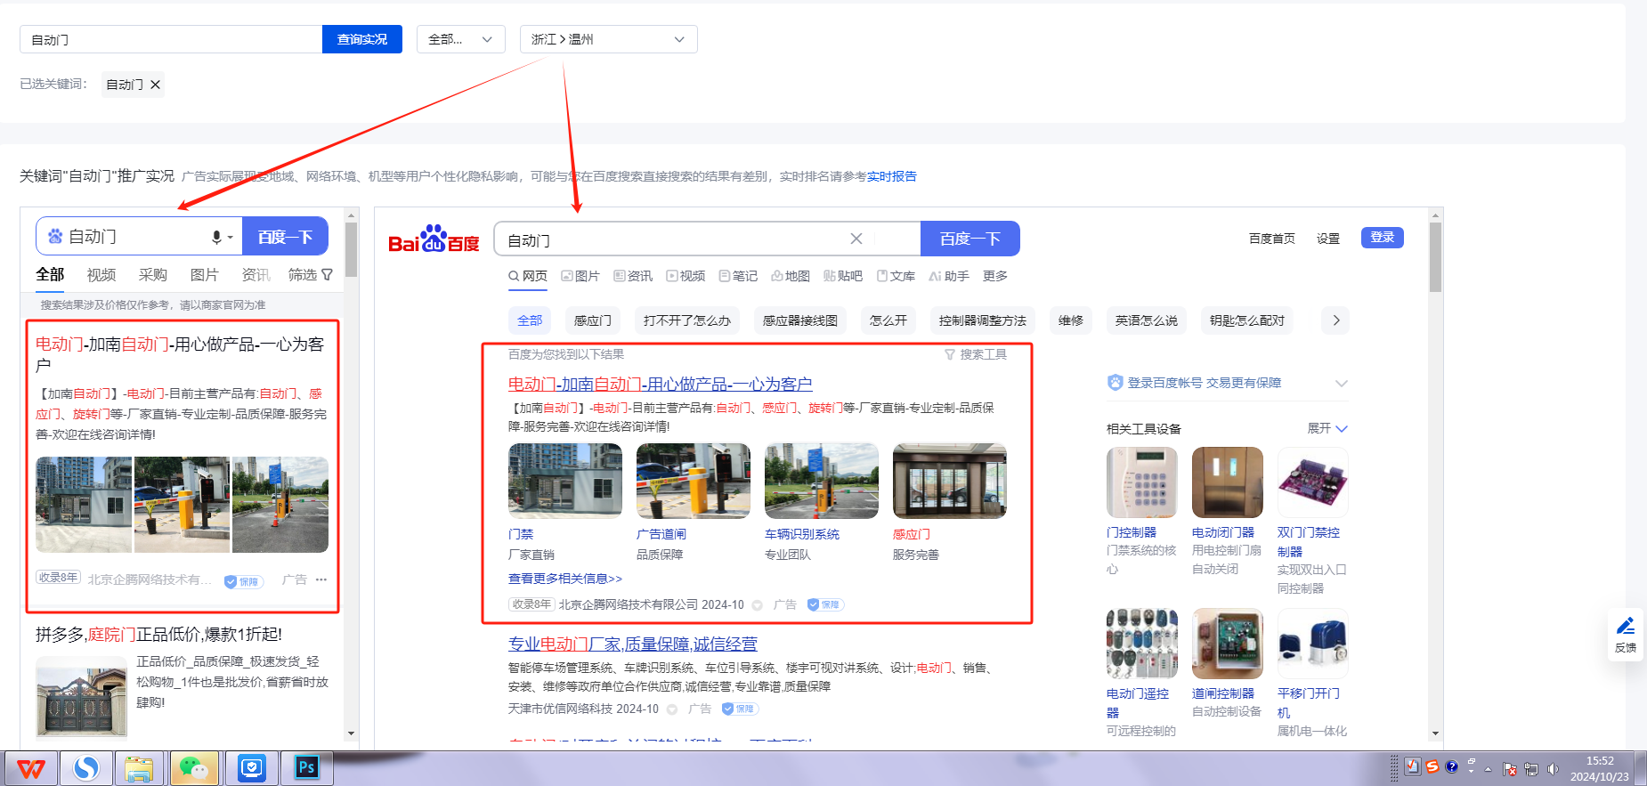Open the 全部 device type dropdown

[460, 39]
